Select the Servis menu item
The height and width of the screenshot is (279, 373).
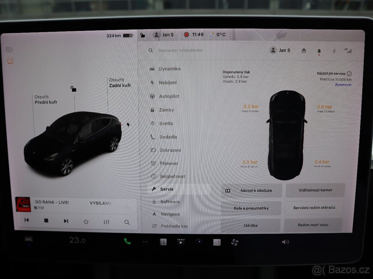163,189
